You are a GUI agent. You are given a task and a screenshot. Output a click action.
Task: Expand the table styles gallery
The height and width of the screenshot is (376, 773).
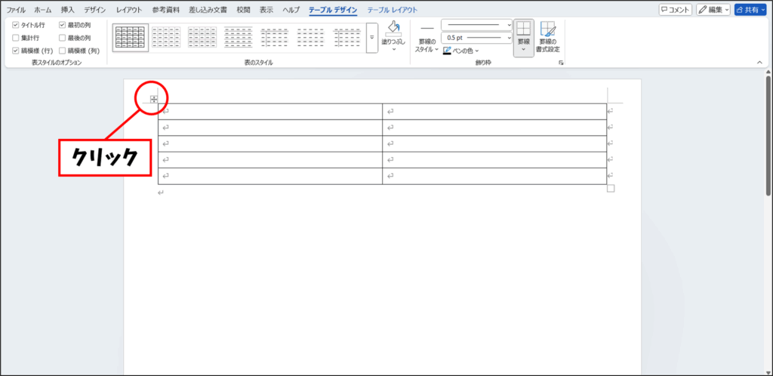click(x=371, y=47)
